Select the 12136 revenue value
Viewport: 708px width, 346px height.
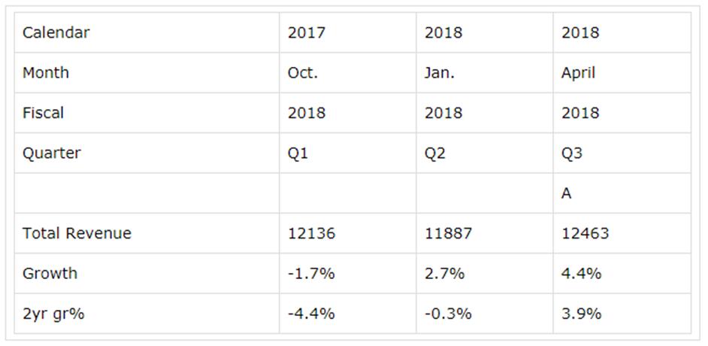tap(311, 233)
